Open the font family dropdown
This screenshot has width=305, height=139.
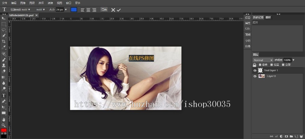coord(20,10)
